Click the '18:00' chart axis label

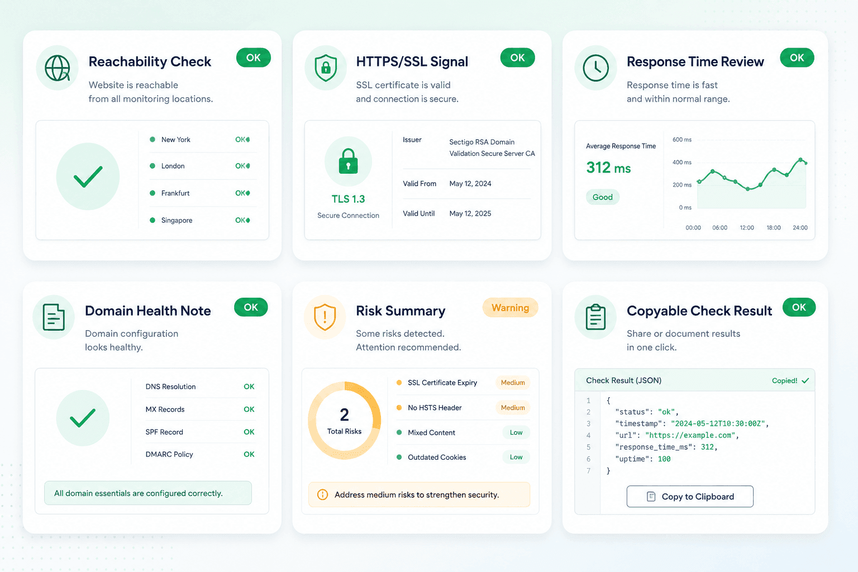tap(774, 228)
